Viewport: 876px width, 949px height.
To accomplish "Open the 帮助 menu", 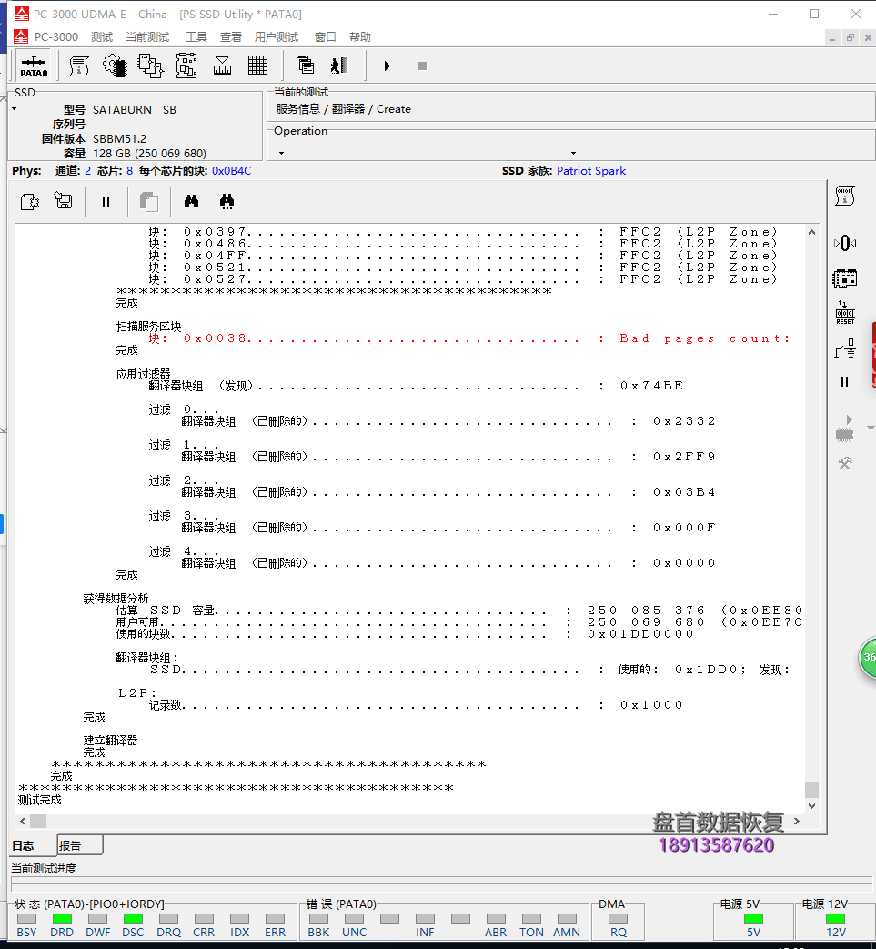I will 360,37.
